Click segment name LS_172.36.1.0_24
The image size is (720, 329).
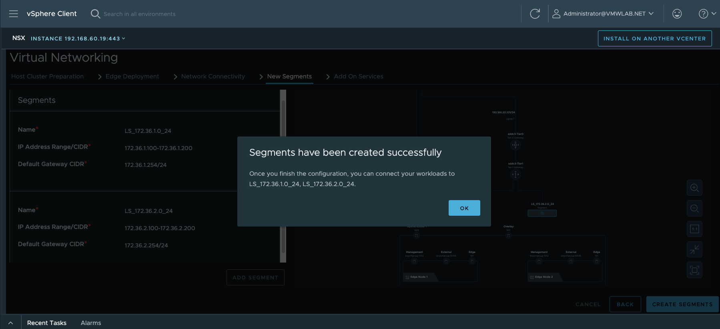point(148,131)
